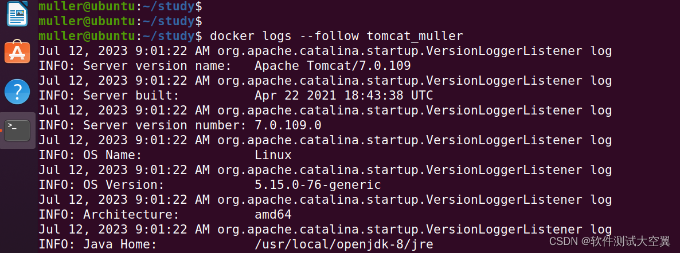This screenshot has width=680, height=253.
Task: Click the topmost muller@ubuntu prompt line
Action: 120,7
